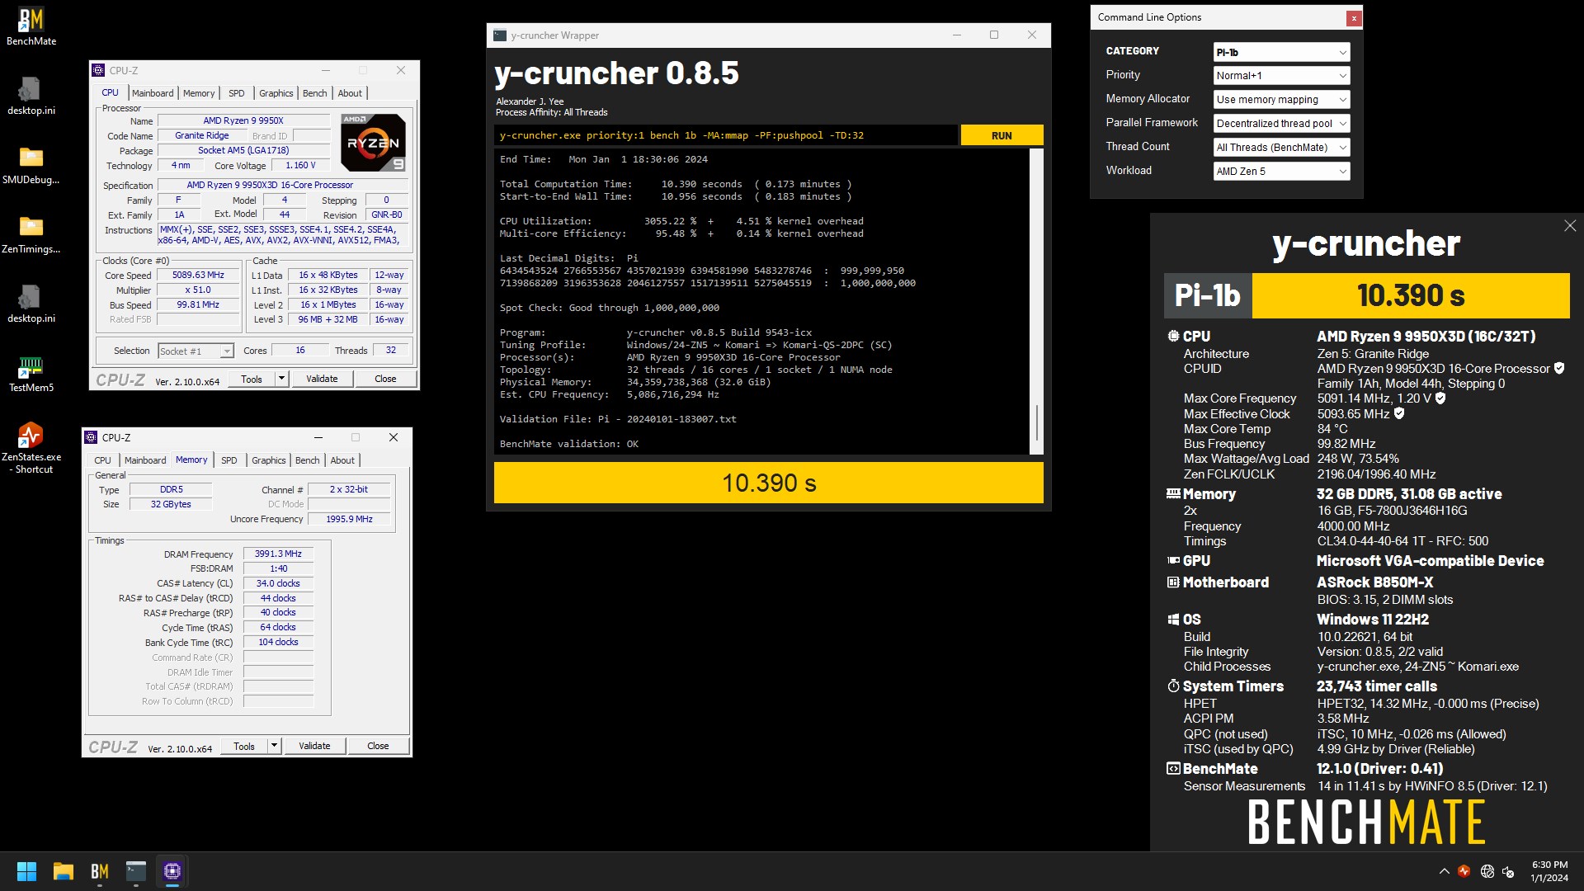
Task: Click the Windows Start button
Action: coord(26,871)
